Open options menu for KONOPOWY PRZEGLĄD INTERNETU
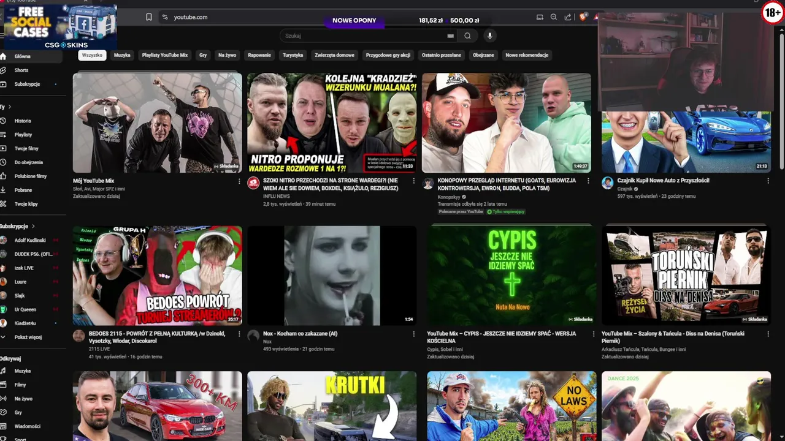 588,181
